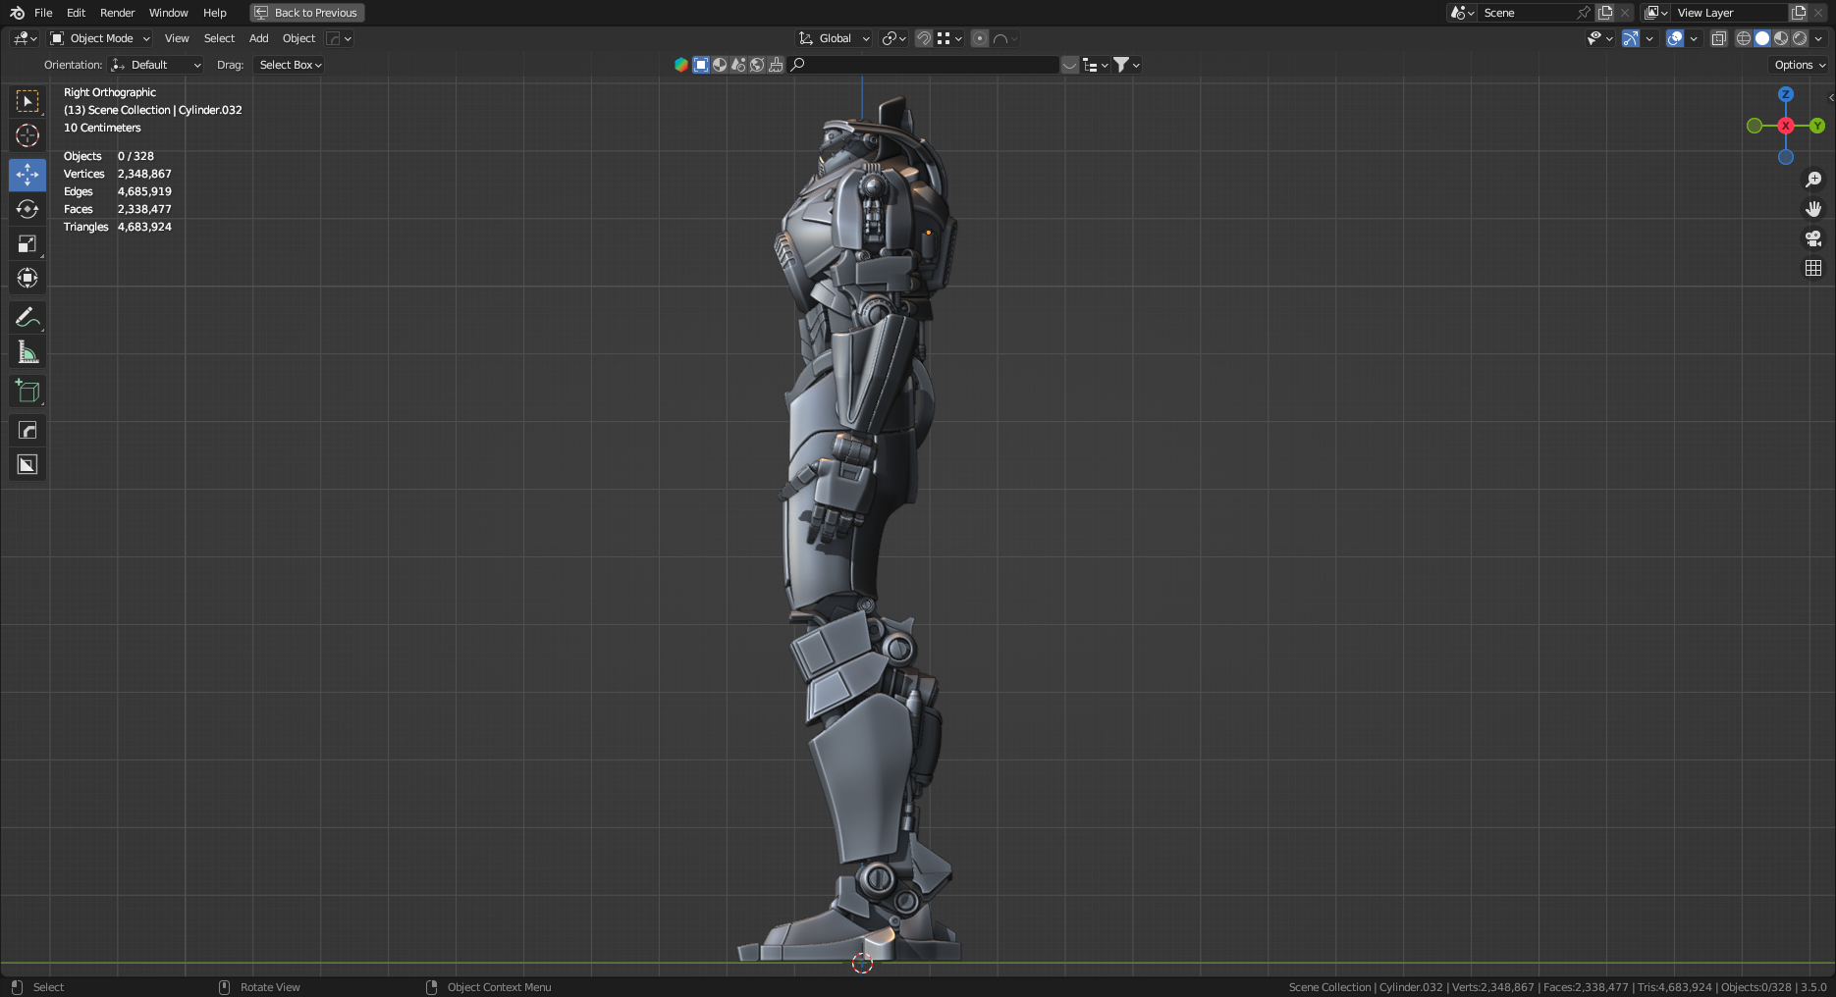Open the funnel filter dropdown
The height and width of the screenshot is (997, 1836).
(1126, 65)
